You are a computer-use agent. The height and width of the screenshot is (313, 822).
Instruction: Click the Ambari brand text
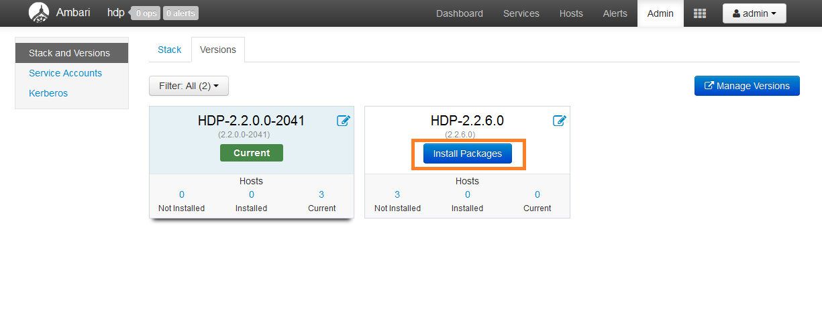(73, 13)
